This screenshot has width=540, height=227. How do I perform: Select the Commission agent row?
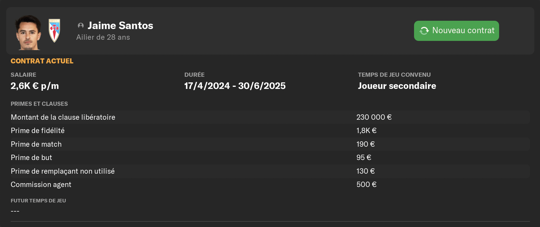click(x=270, y=185)
